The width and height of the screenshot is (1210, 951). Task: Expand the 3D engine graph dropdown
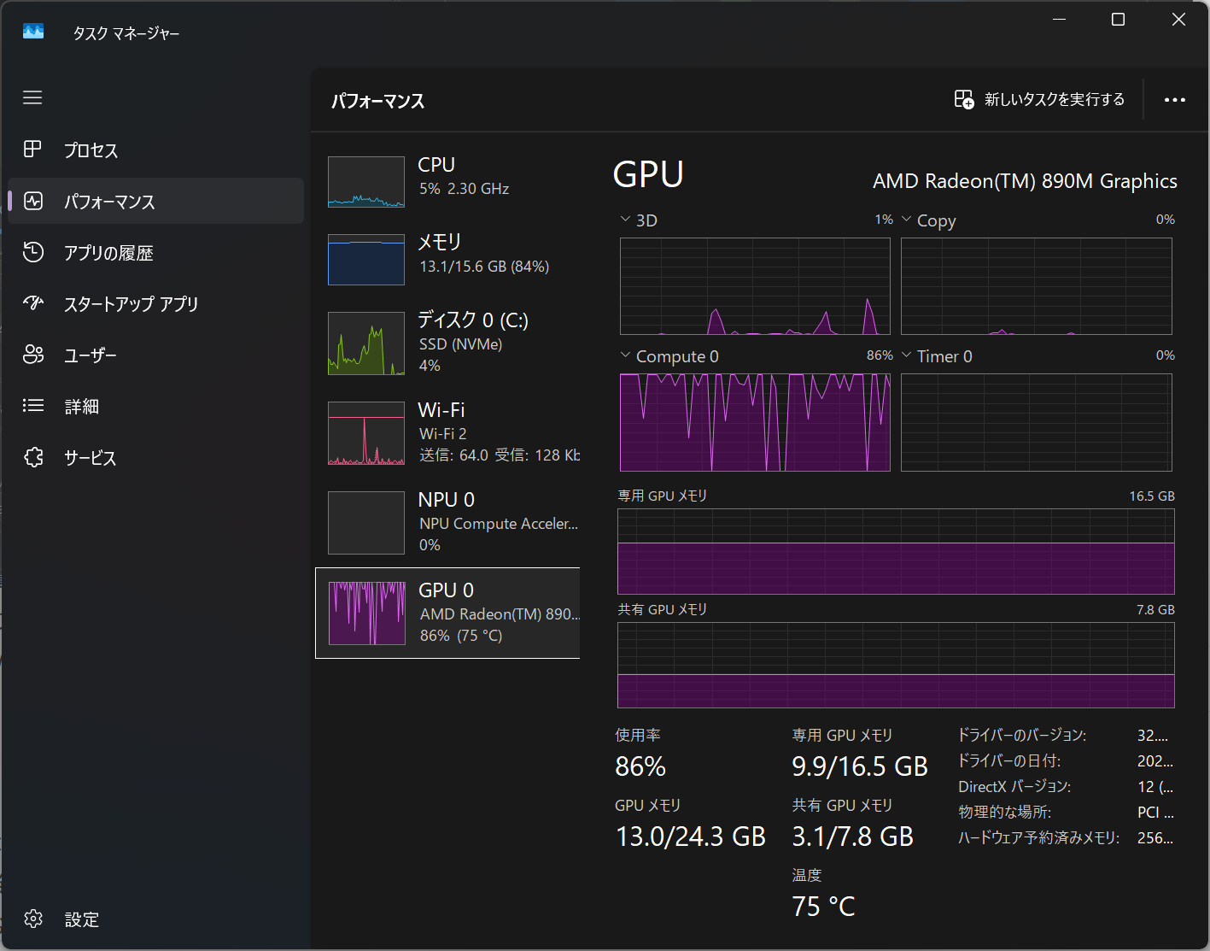(x=626, y=220)
